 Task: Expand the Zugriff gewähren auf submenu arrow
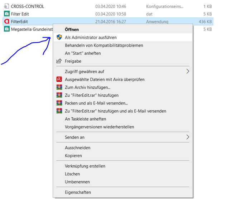(x=188, y=71)
